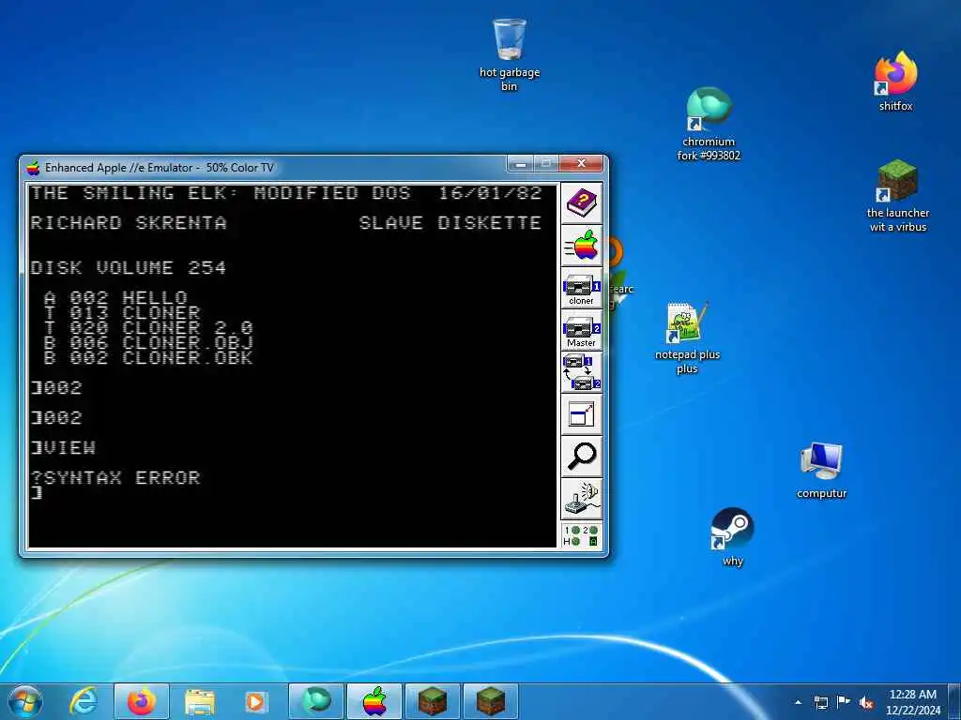Select Drive 1 disk labeled cloner
The image size is (961, 720).
click(x=581, y=289)
